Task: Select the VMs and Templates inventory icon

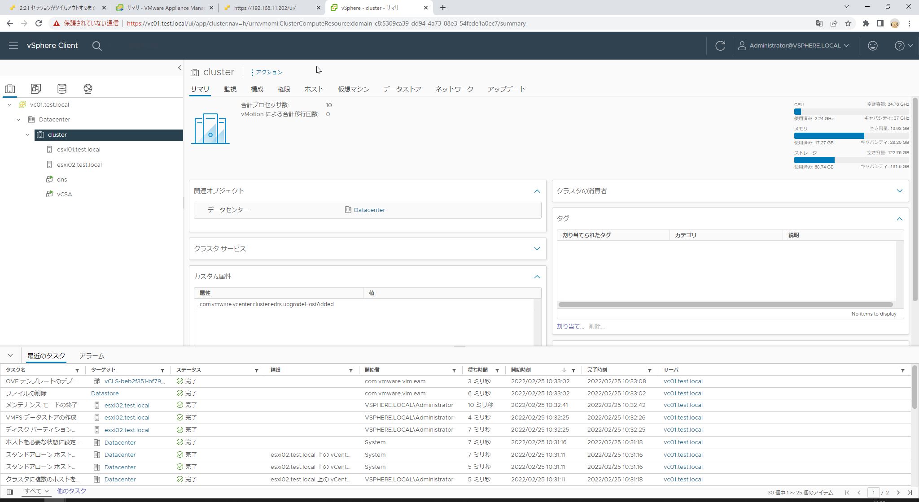Action: coord(36,89)
